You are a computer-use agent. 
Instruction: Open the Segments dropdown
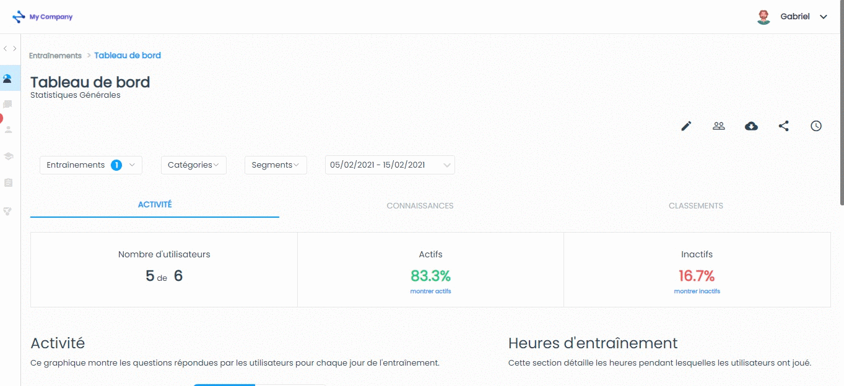pos(276,165)
